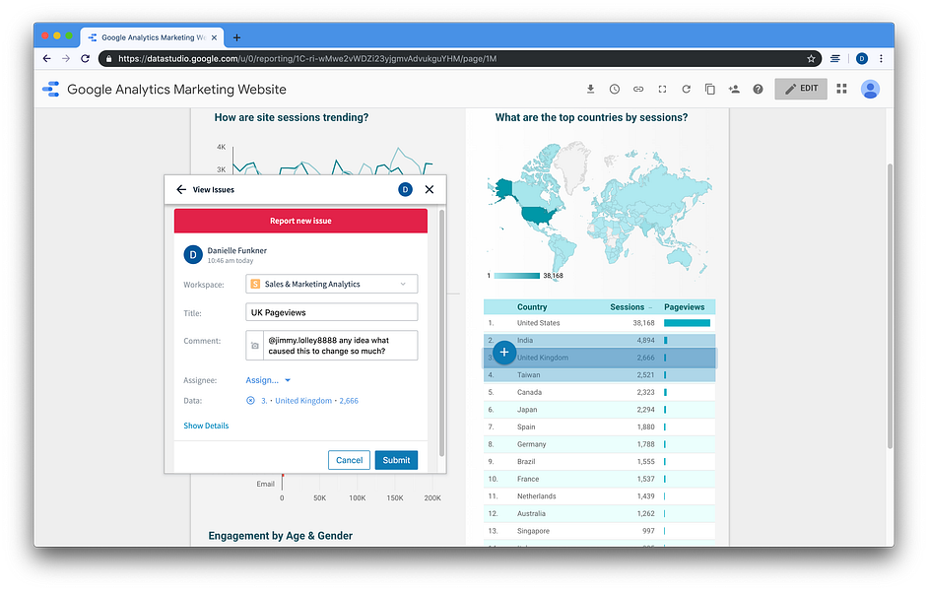Open the Google account avatar
Screen dimensions: 928x591
coord(870,90)
